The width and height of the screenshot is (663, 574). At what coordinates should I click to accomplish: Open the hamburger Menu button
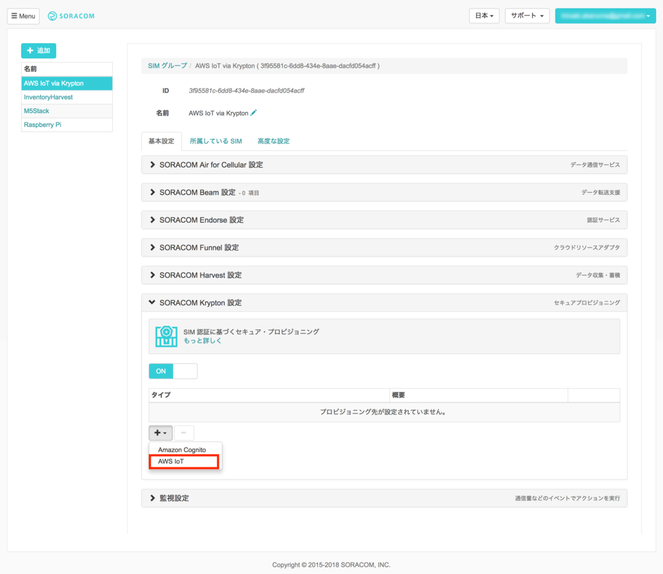(x=23, y=16)
